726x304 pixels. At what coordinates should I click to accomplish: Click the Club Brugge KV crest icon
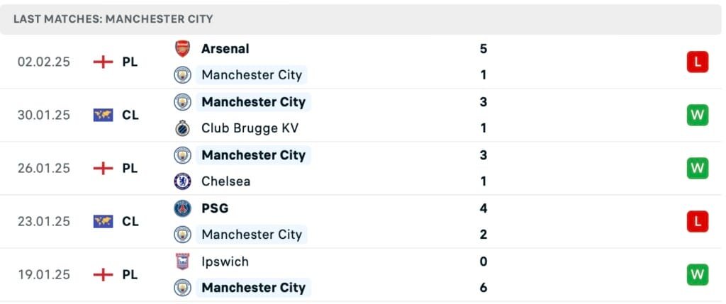tap(182, 128)
